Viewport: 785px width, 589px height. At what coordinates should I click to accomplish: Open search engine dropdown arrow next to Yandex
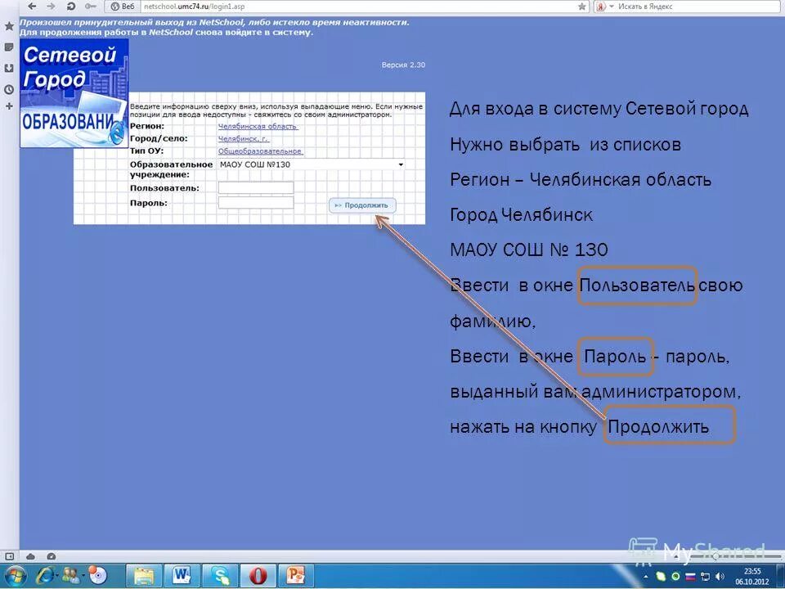point(612,6)
